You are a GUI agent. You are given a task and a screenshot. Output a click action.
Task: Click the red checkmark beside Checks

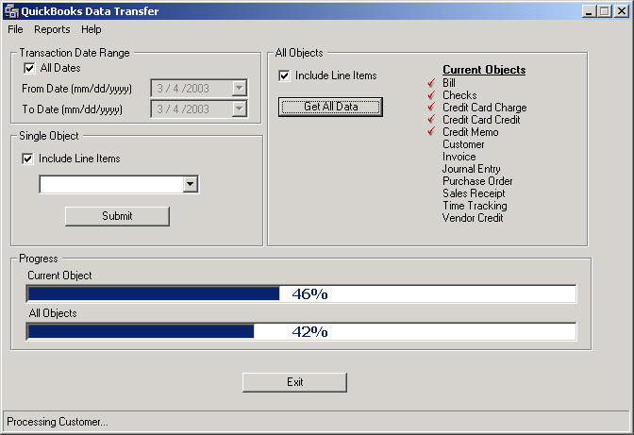[432, 95]
